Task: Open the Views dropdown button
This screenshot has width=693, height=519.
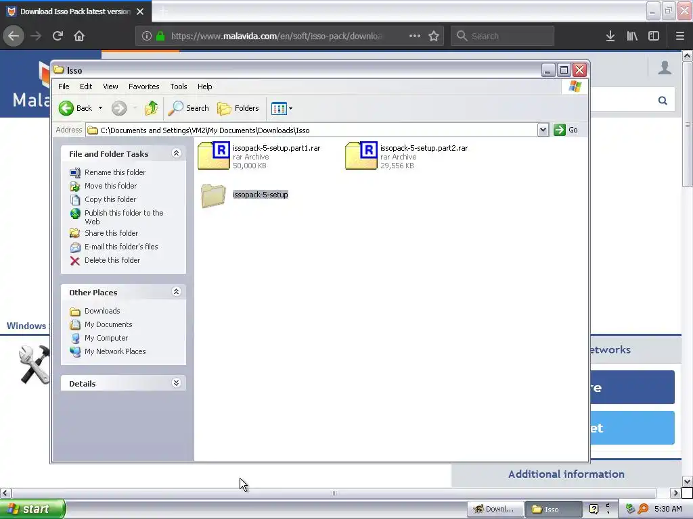Action: tap(282, 108)
